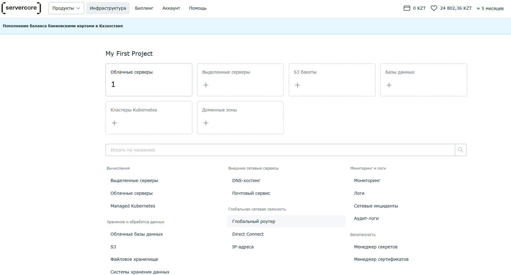Screen dimensions: 511x275
Task: Add a domain zone with plus icon
Action: [206, 123]
